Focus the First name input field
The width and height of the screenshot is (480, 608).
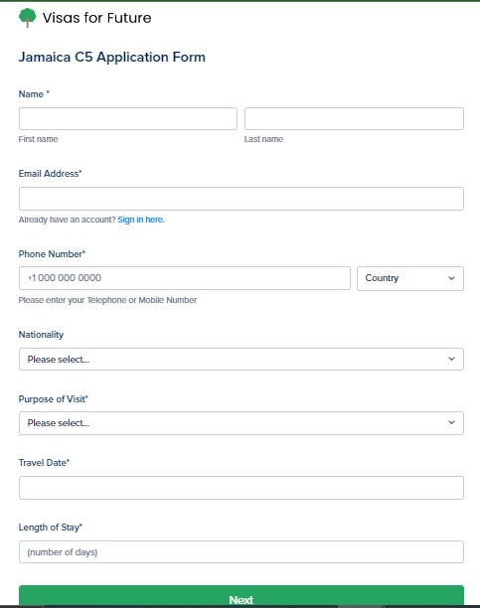click(128, 118)
